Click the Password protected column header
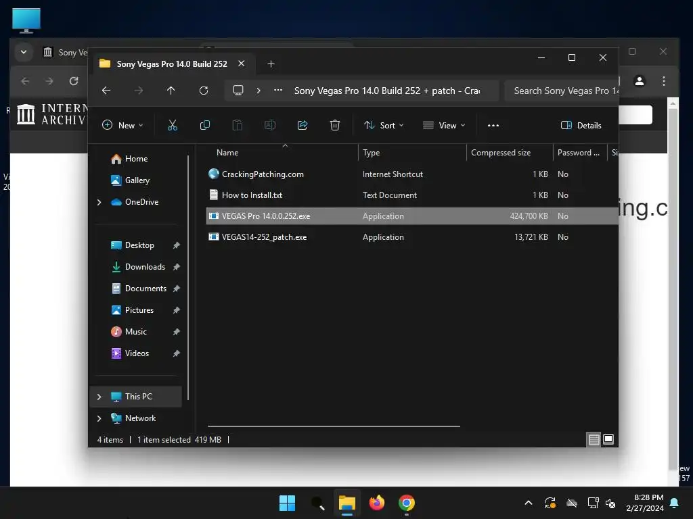The image size is (693, 519). pyautogui.click(x=579, y=153)
